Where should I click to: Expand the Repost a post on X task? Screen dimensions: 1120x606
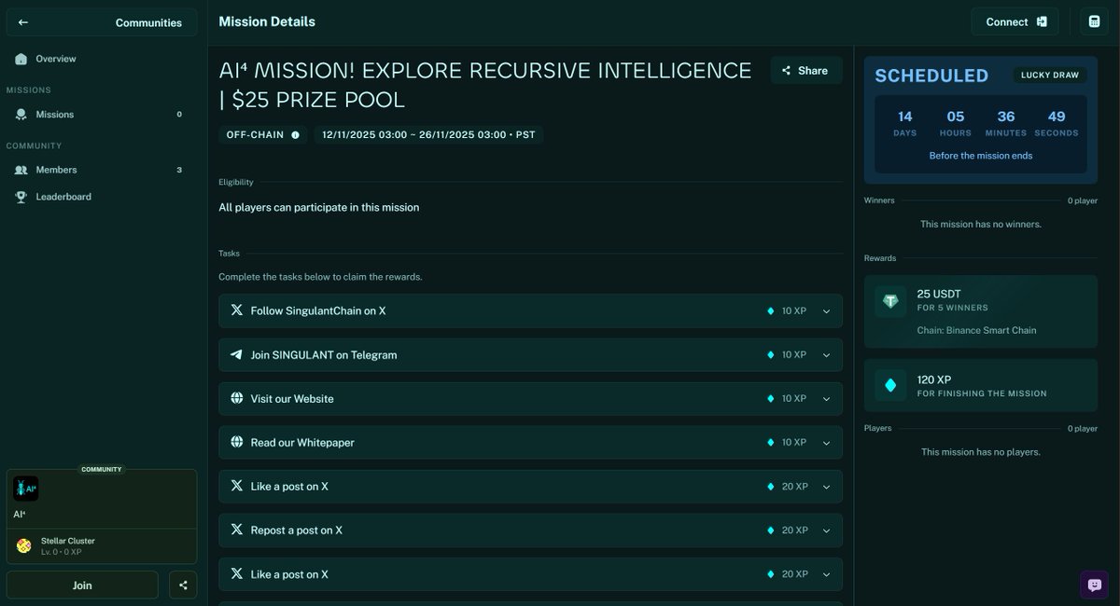[826, 530]
